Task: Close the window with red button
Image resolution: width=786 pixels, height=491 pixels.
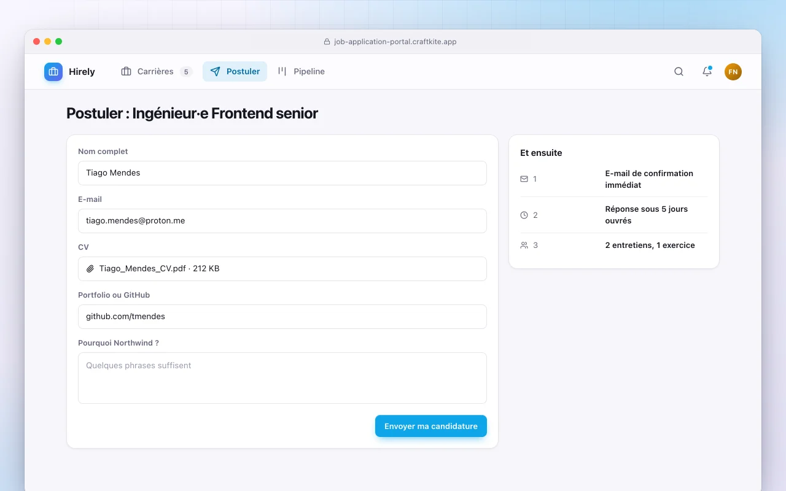Action: [x=37, y=42]
